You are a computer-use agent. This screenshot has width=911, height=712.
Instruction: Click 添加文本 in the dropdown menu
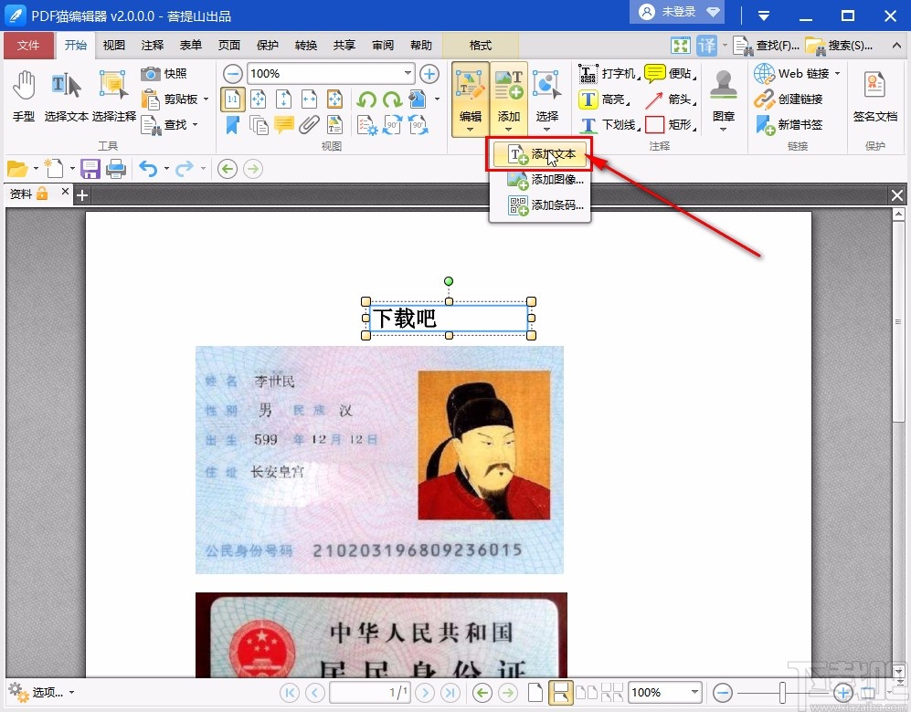coord(540,155)
